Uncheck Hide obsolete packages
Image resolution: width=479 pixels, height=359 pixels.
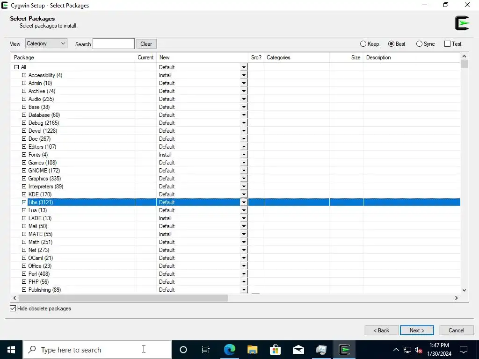pyautogui.click(x=13, y=309)
